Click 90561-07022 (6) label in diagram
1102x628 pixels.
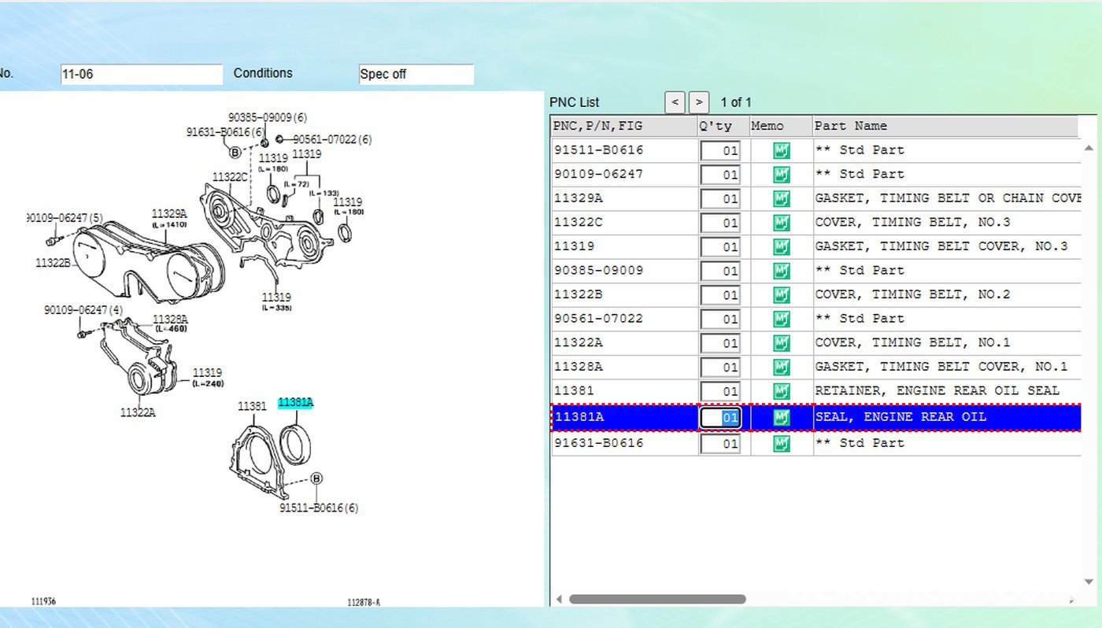click(332, 139)
